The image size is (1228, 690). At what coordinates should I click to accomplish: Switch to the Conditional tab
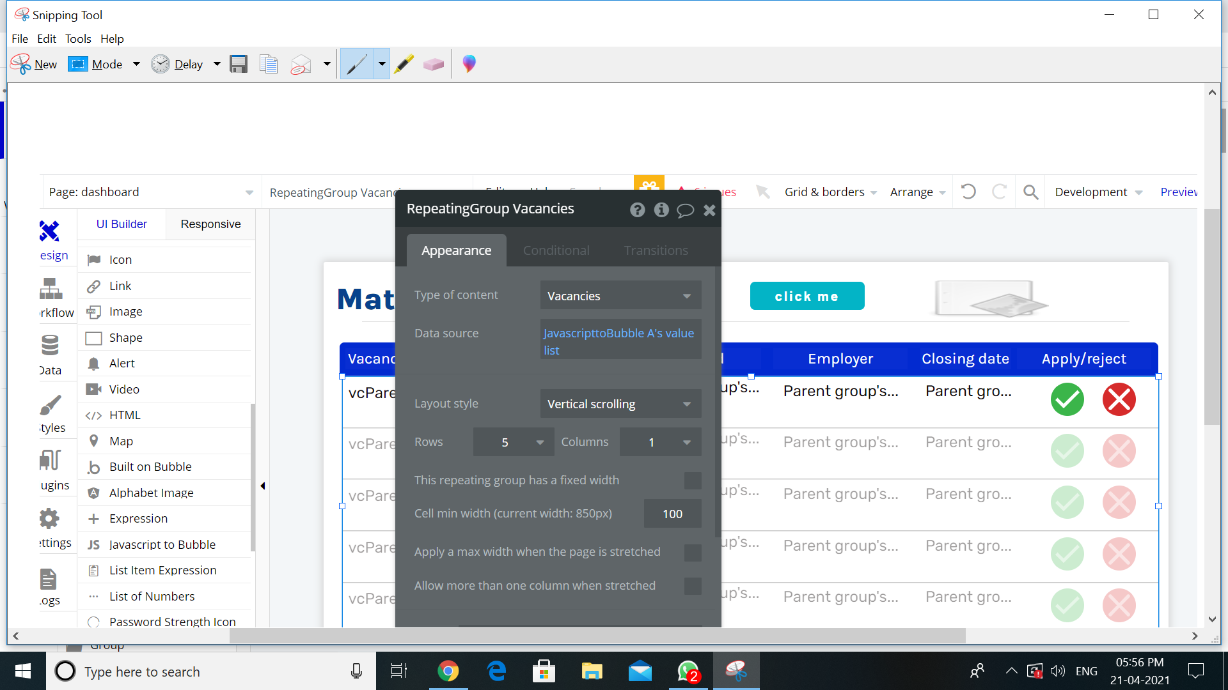click(x=556, y=250)
